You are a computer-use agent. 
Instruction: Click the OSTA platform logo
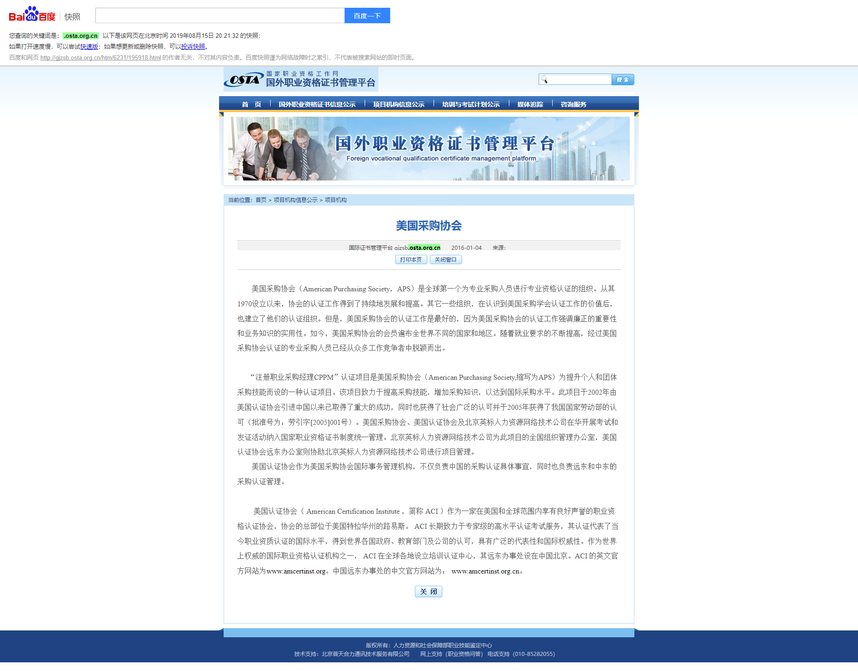coord(301,79)
